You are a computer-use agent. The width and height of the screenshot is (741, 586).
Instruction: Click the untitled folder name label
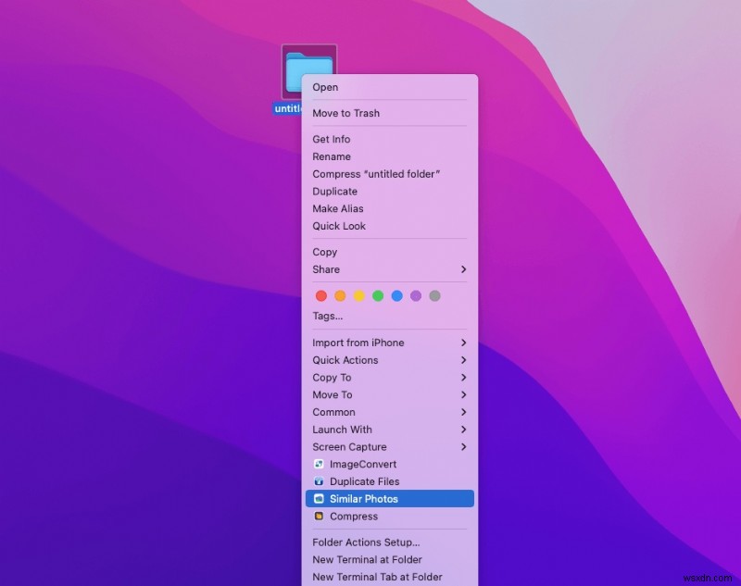click(288, 108)
